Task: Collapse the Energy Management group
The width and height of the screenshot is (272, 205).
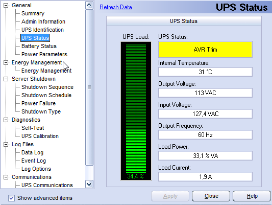Action: tap(6, 62)
